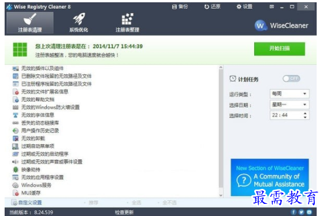Click icon beside 无效的文件扩展名信息
Image resolution: width=323 pixels, height=216 pixels.
coord(16,92)
